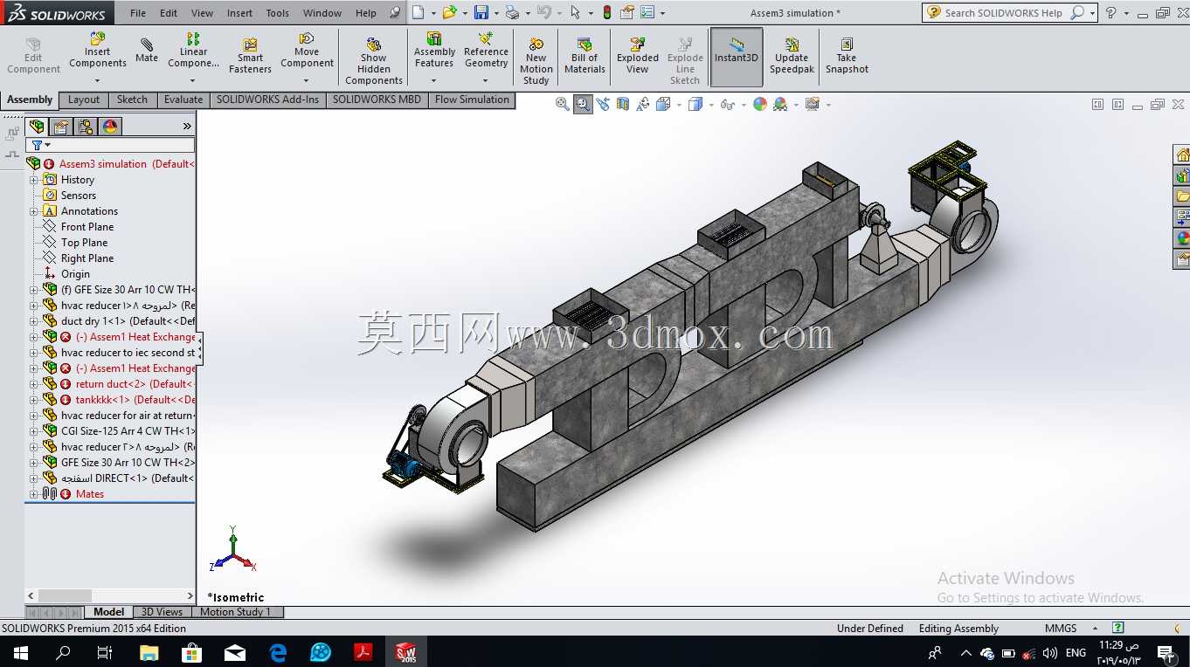Viewport: 1190px width, 667px height.
Task: Open Bill of Materials tool
Action: tap(585, 57)
